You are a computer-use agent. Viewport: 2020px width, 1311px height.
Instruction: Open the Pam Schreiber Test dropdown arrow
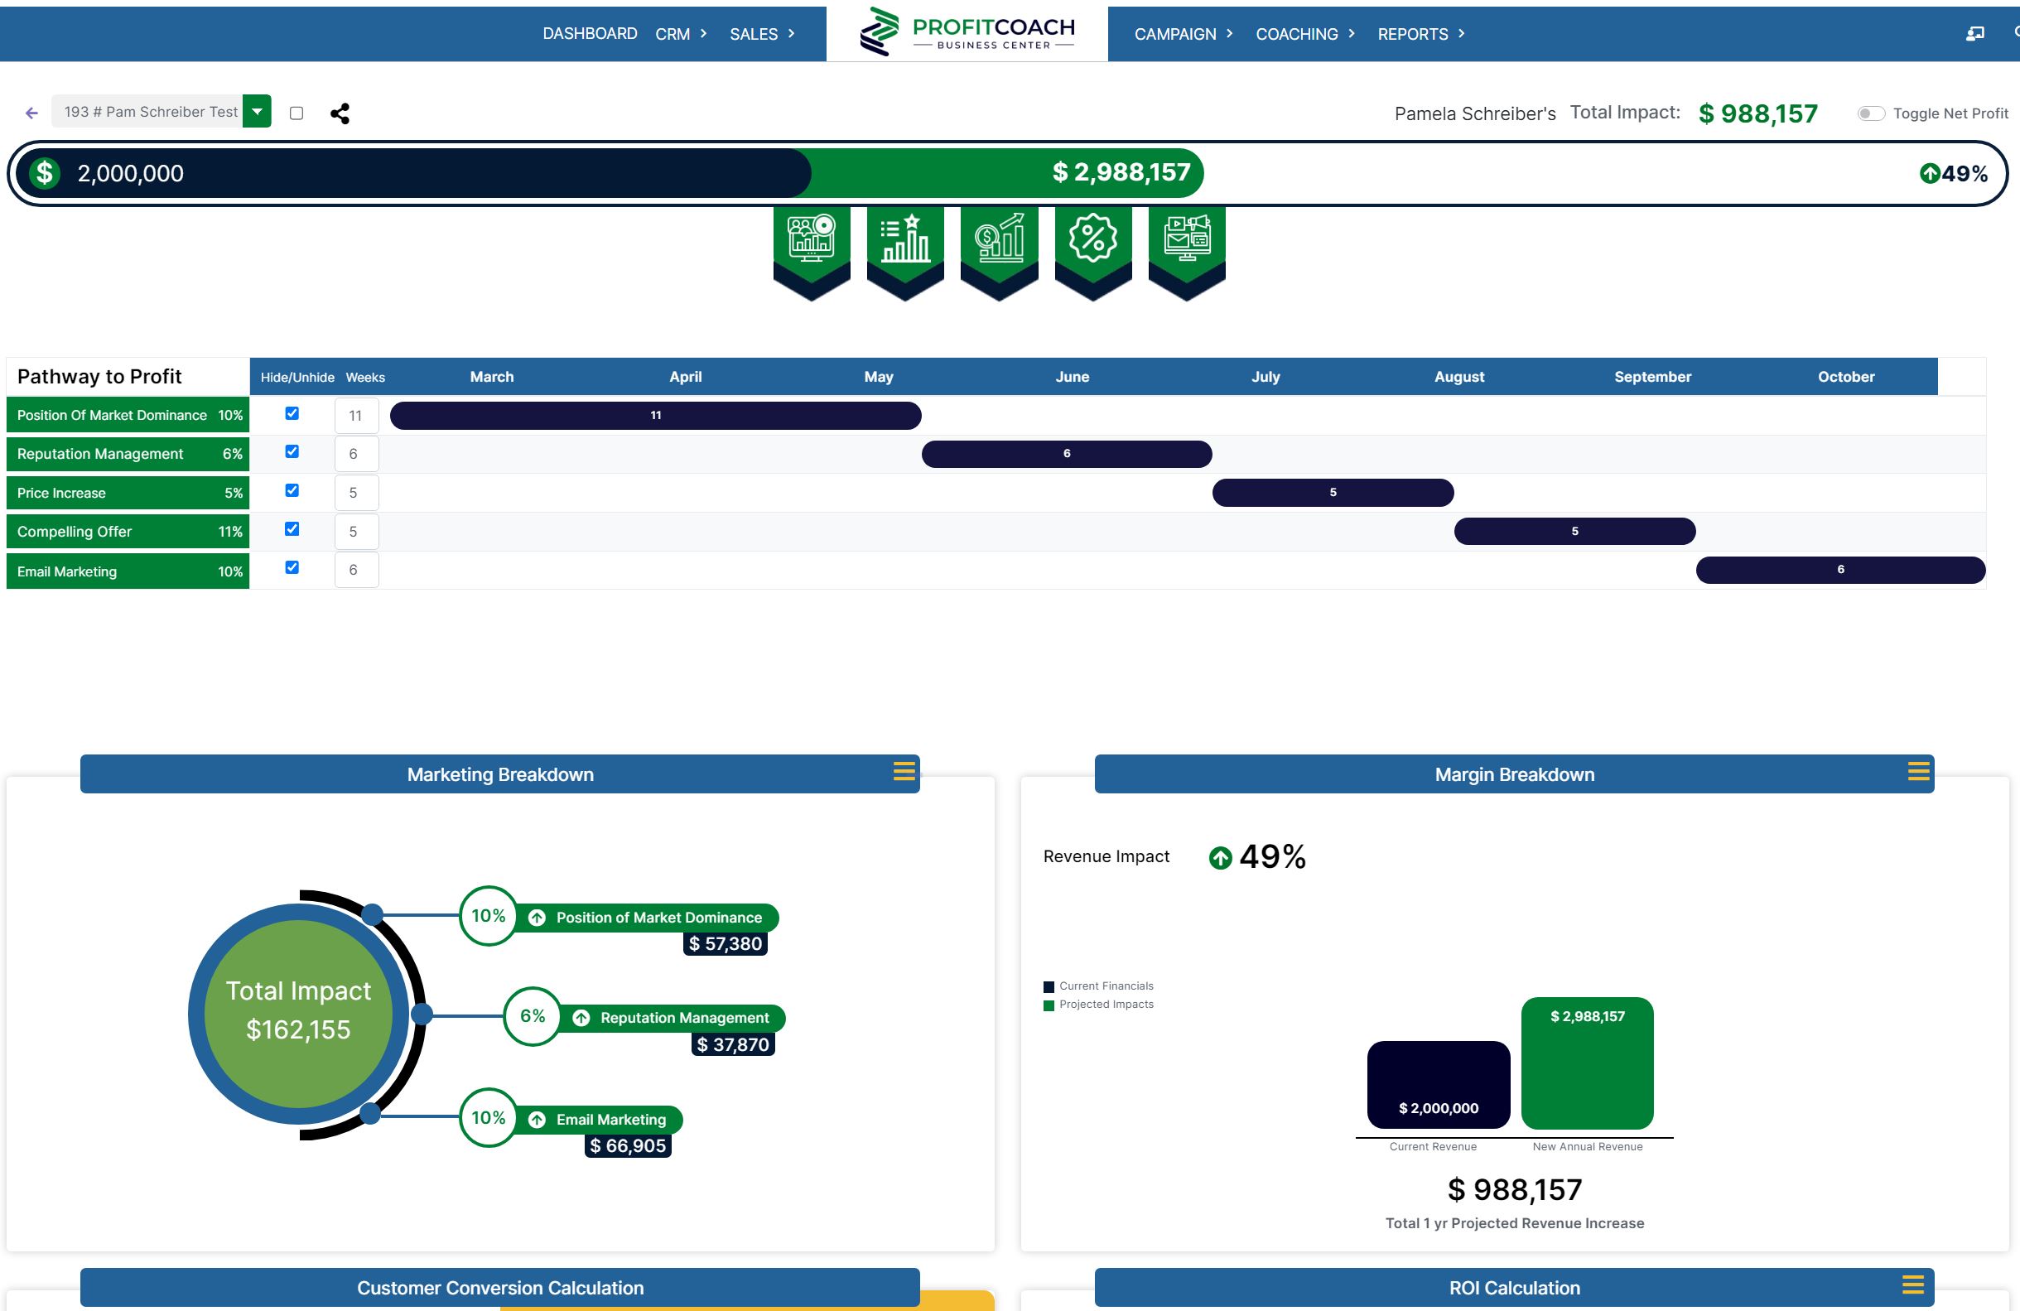click(256, 111)
